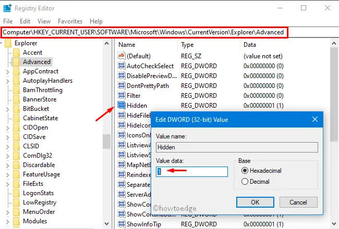
Task: Click the DontPrettyPath DWORD icon
Action: [x=122, y=86]
